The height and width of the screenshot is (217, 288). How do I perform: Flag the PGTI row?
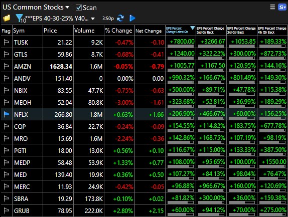click(7, 151)
